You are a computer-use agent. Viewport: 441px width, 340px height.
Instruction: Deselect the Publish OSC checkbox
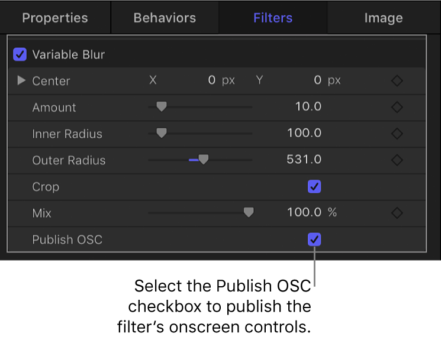tap(314, 239)
